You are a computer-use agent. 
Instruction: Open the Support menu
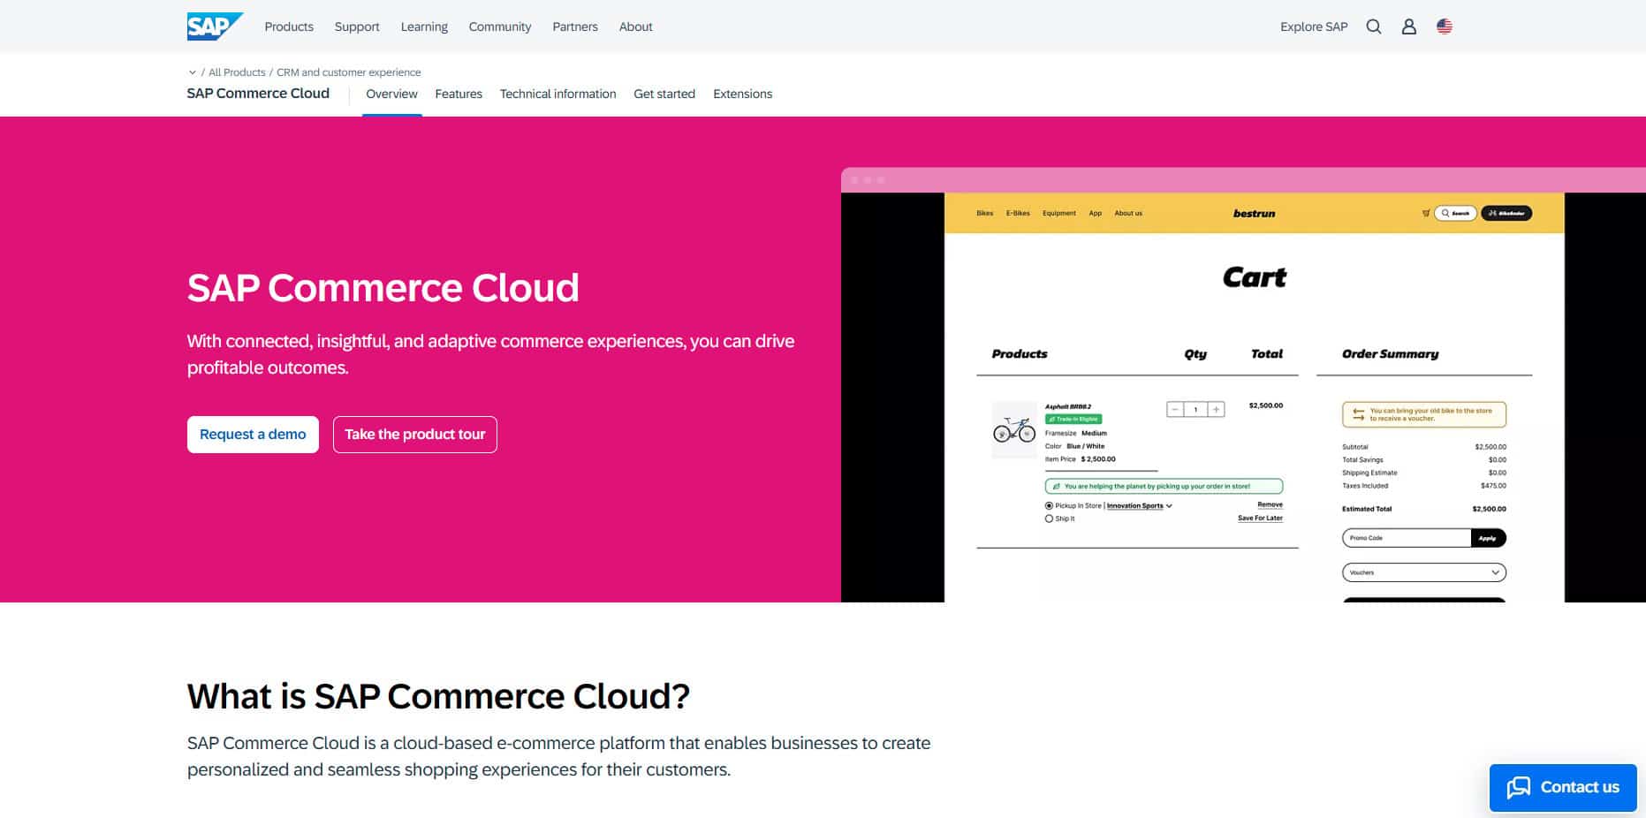click(357, 27)
